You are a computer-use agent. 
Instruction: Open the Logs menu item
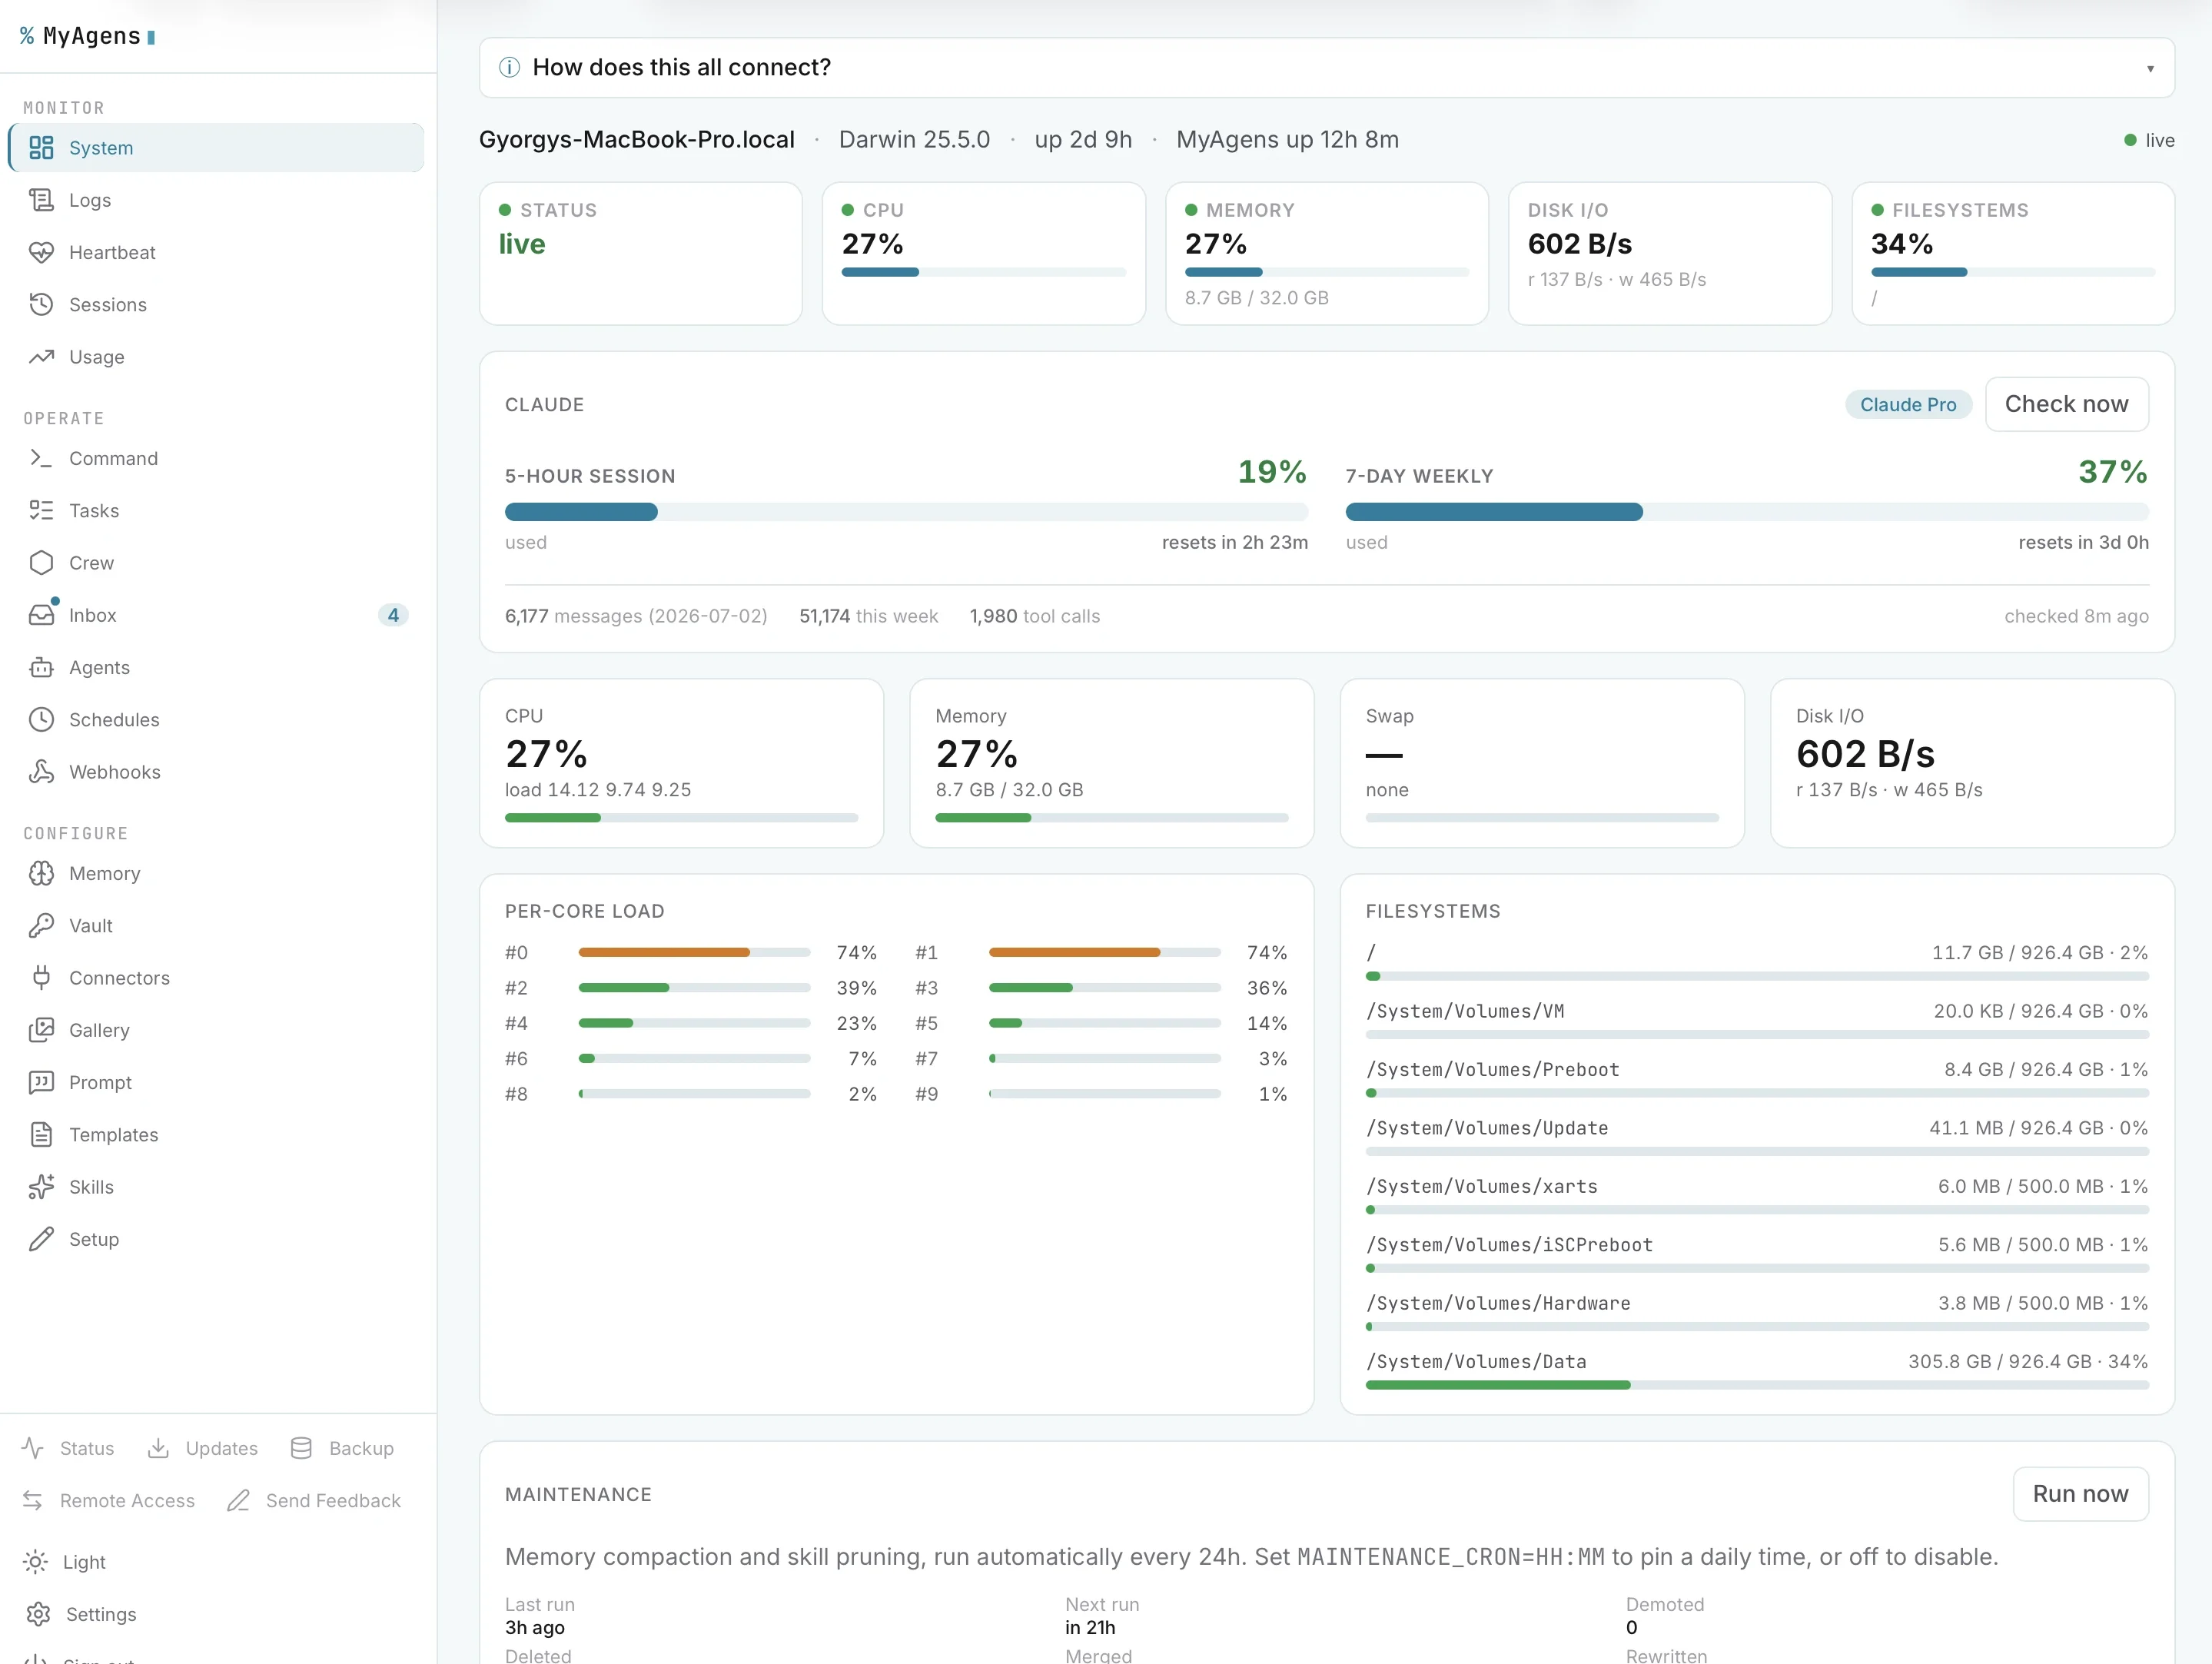point(215,200)
